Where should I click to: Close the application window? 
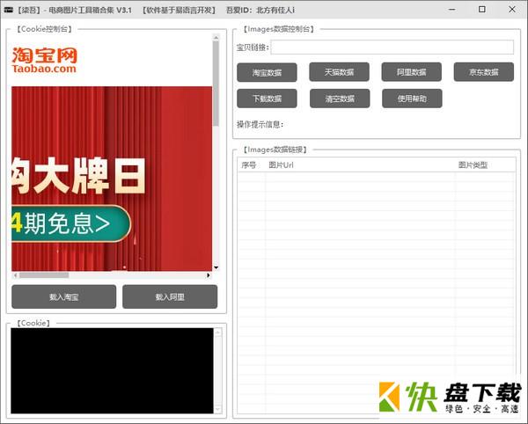[512, 10]
